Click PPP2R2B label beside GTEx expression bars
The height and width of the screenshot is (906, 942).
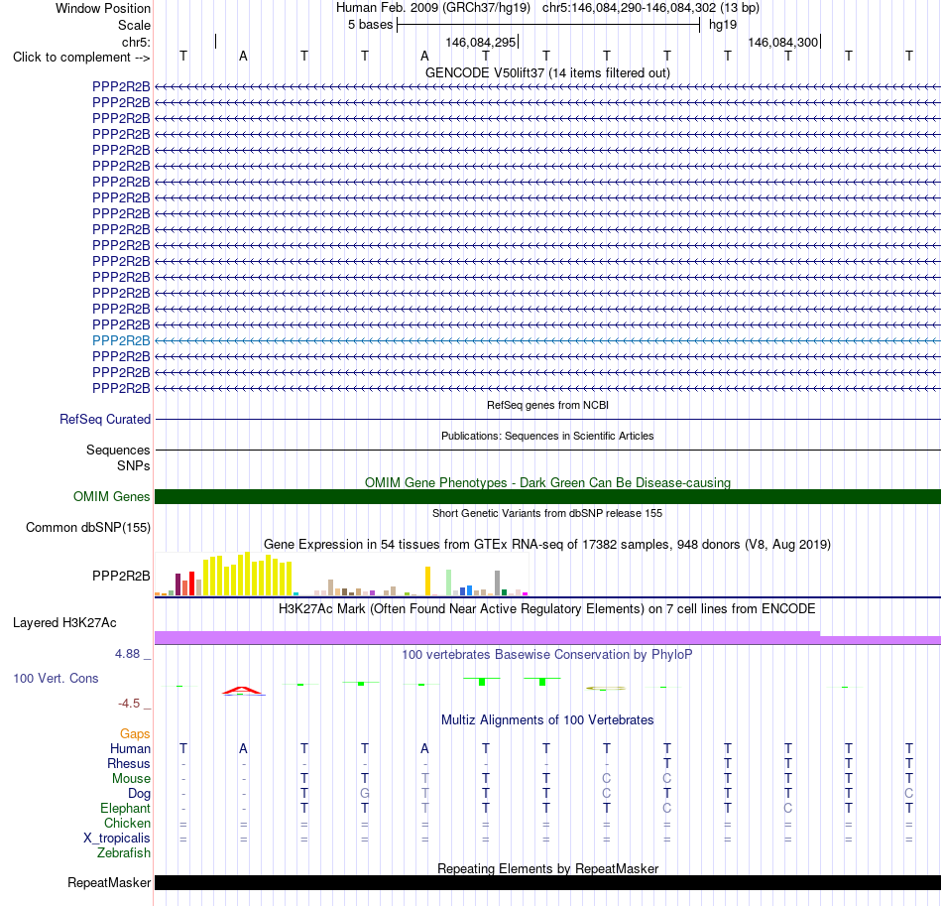pos(121,576)
